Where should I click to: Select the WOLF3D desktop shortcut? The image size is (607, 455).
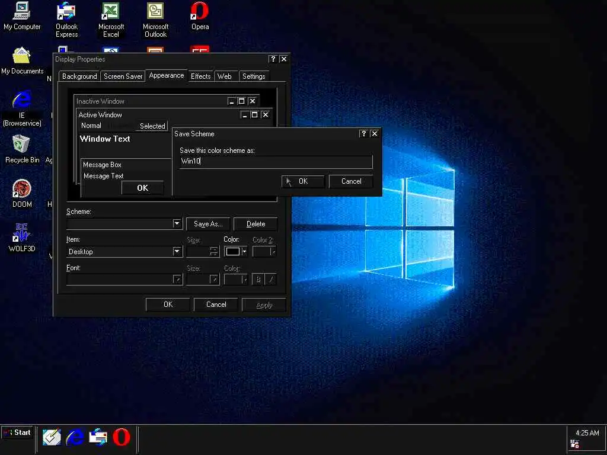[x=22, y=238]
